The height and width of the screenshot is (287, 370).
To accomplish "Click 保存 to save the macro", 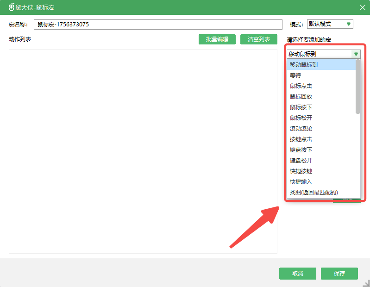I will click(x=339, y=273).
